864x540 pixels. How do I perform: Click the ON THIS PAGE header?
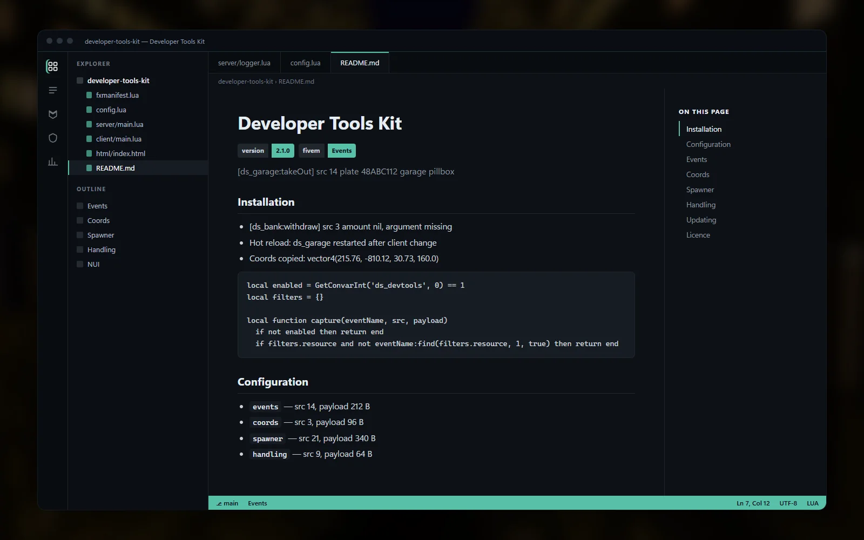click(704, 112)
